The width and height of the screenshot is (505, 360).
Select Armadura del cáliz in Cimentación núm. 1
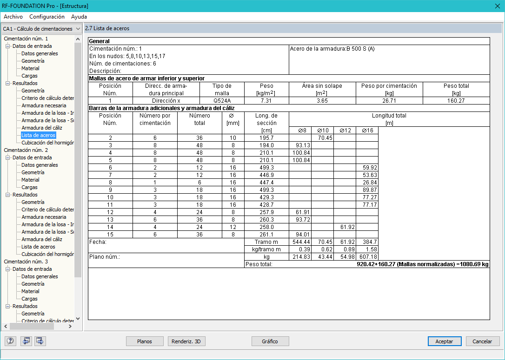coord(42,128)
